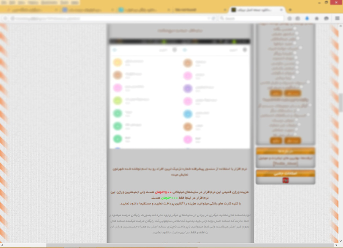The width and height of the screenshot is (343, 248).
Task: Click the red price text ۷۵۰۰تومان
Action: (163, 192)
